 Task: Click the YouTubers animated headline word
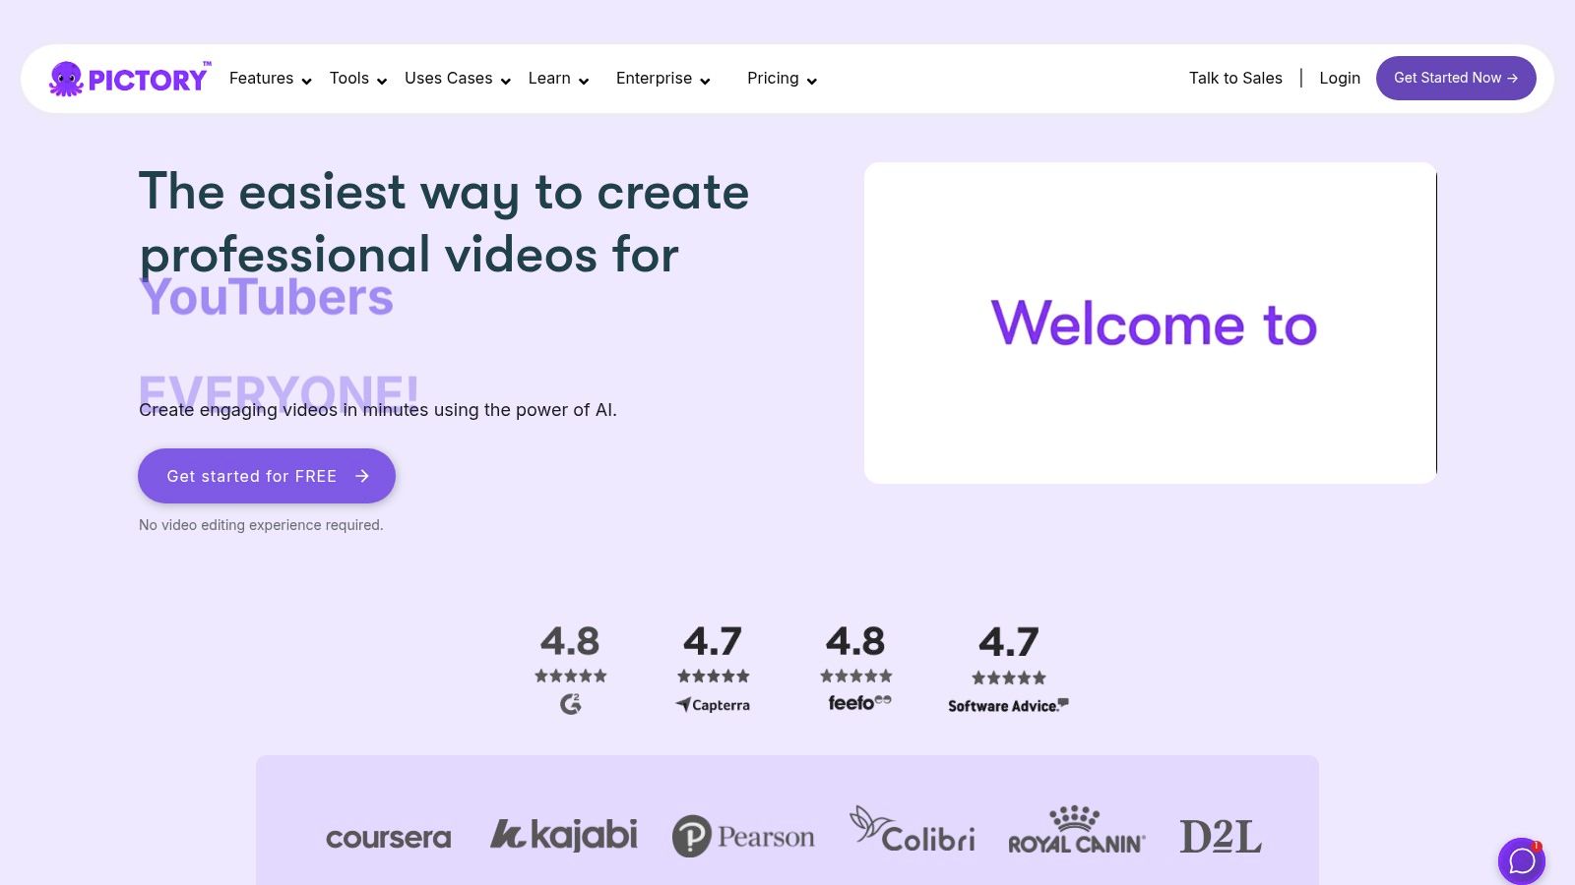pyautogui.click(x=267, y=297)
